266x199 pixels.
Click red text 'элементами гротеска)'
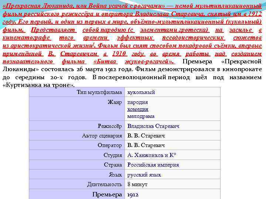(x=174, y=30)
